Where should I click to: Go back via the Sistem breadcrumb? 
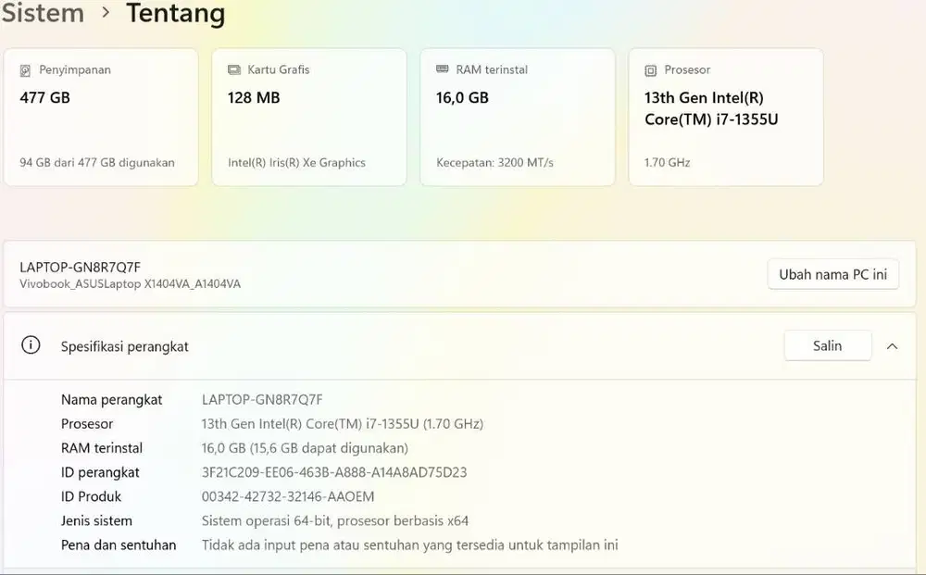coord(43,14)
